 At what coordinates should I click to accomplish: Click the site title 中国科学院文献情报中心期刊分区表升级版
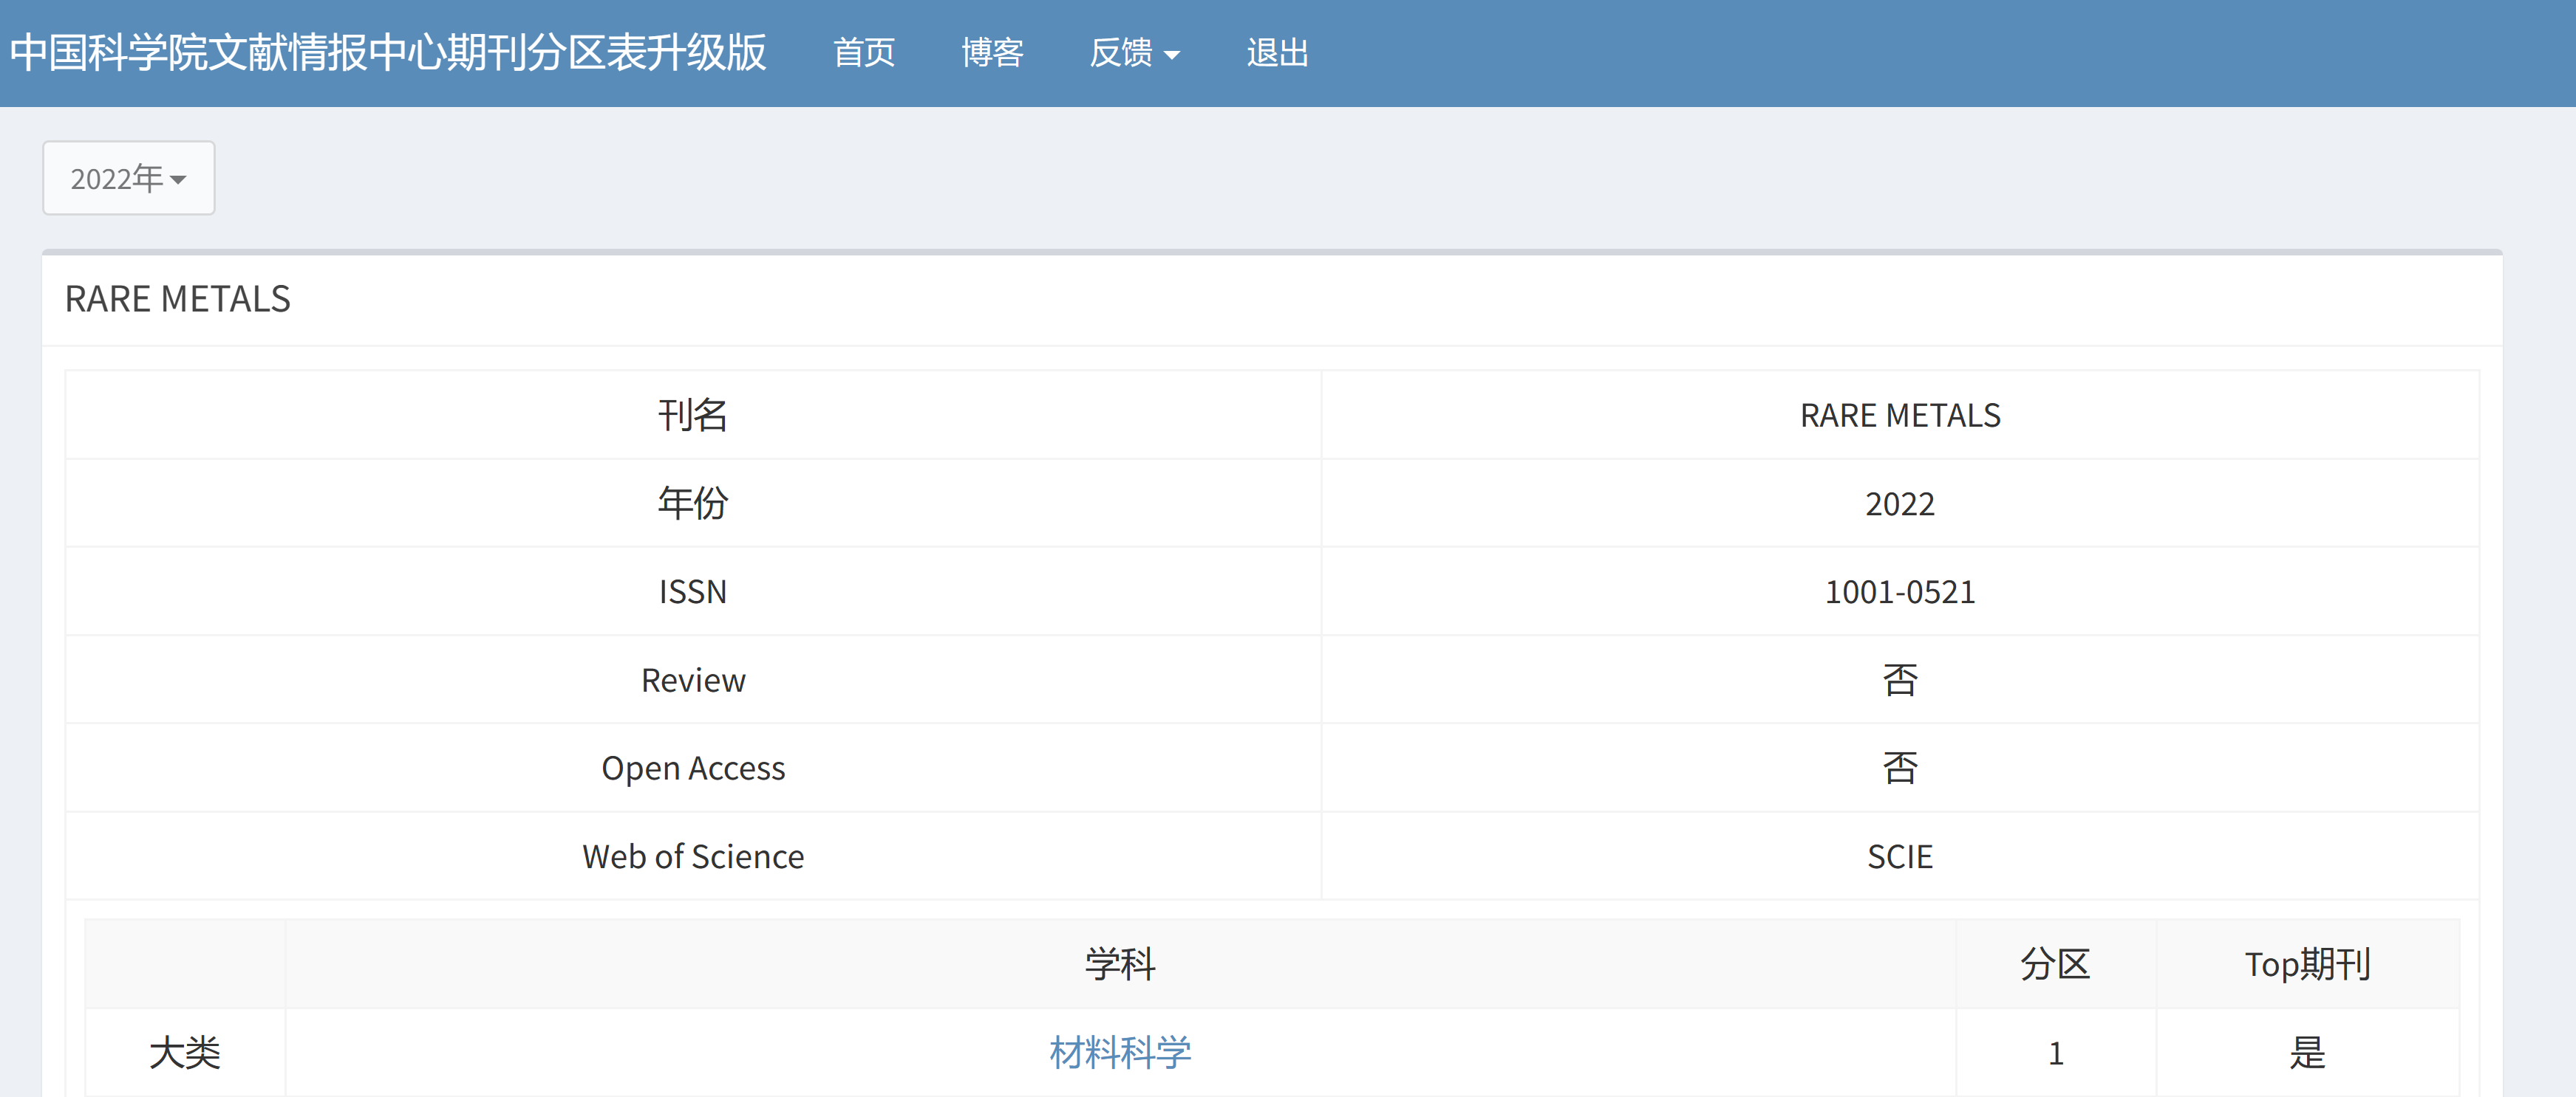coord(388,53)
